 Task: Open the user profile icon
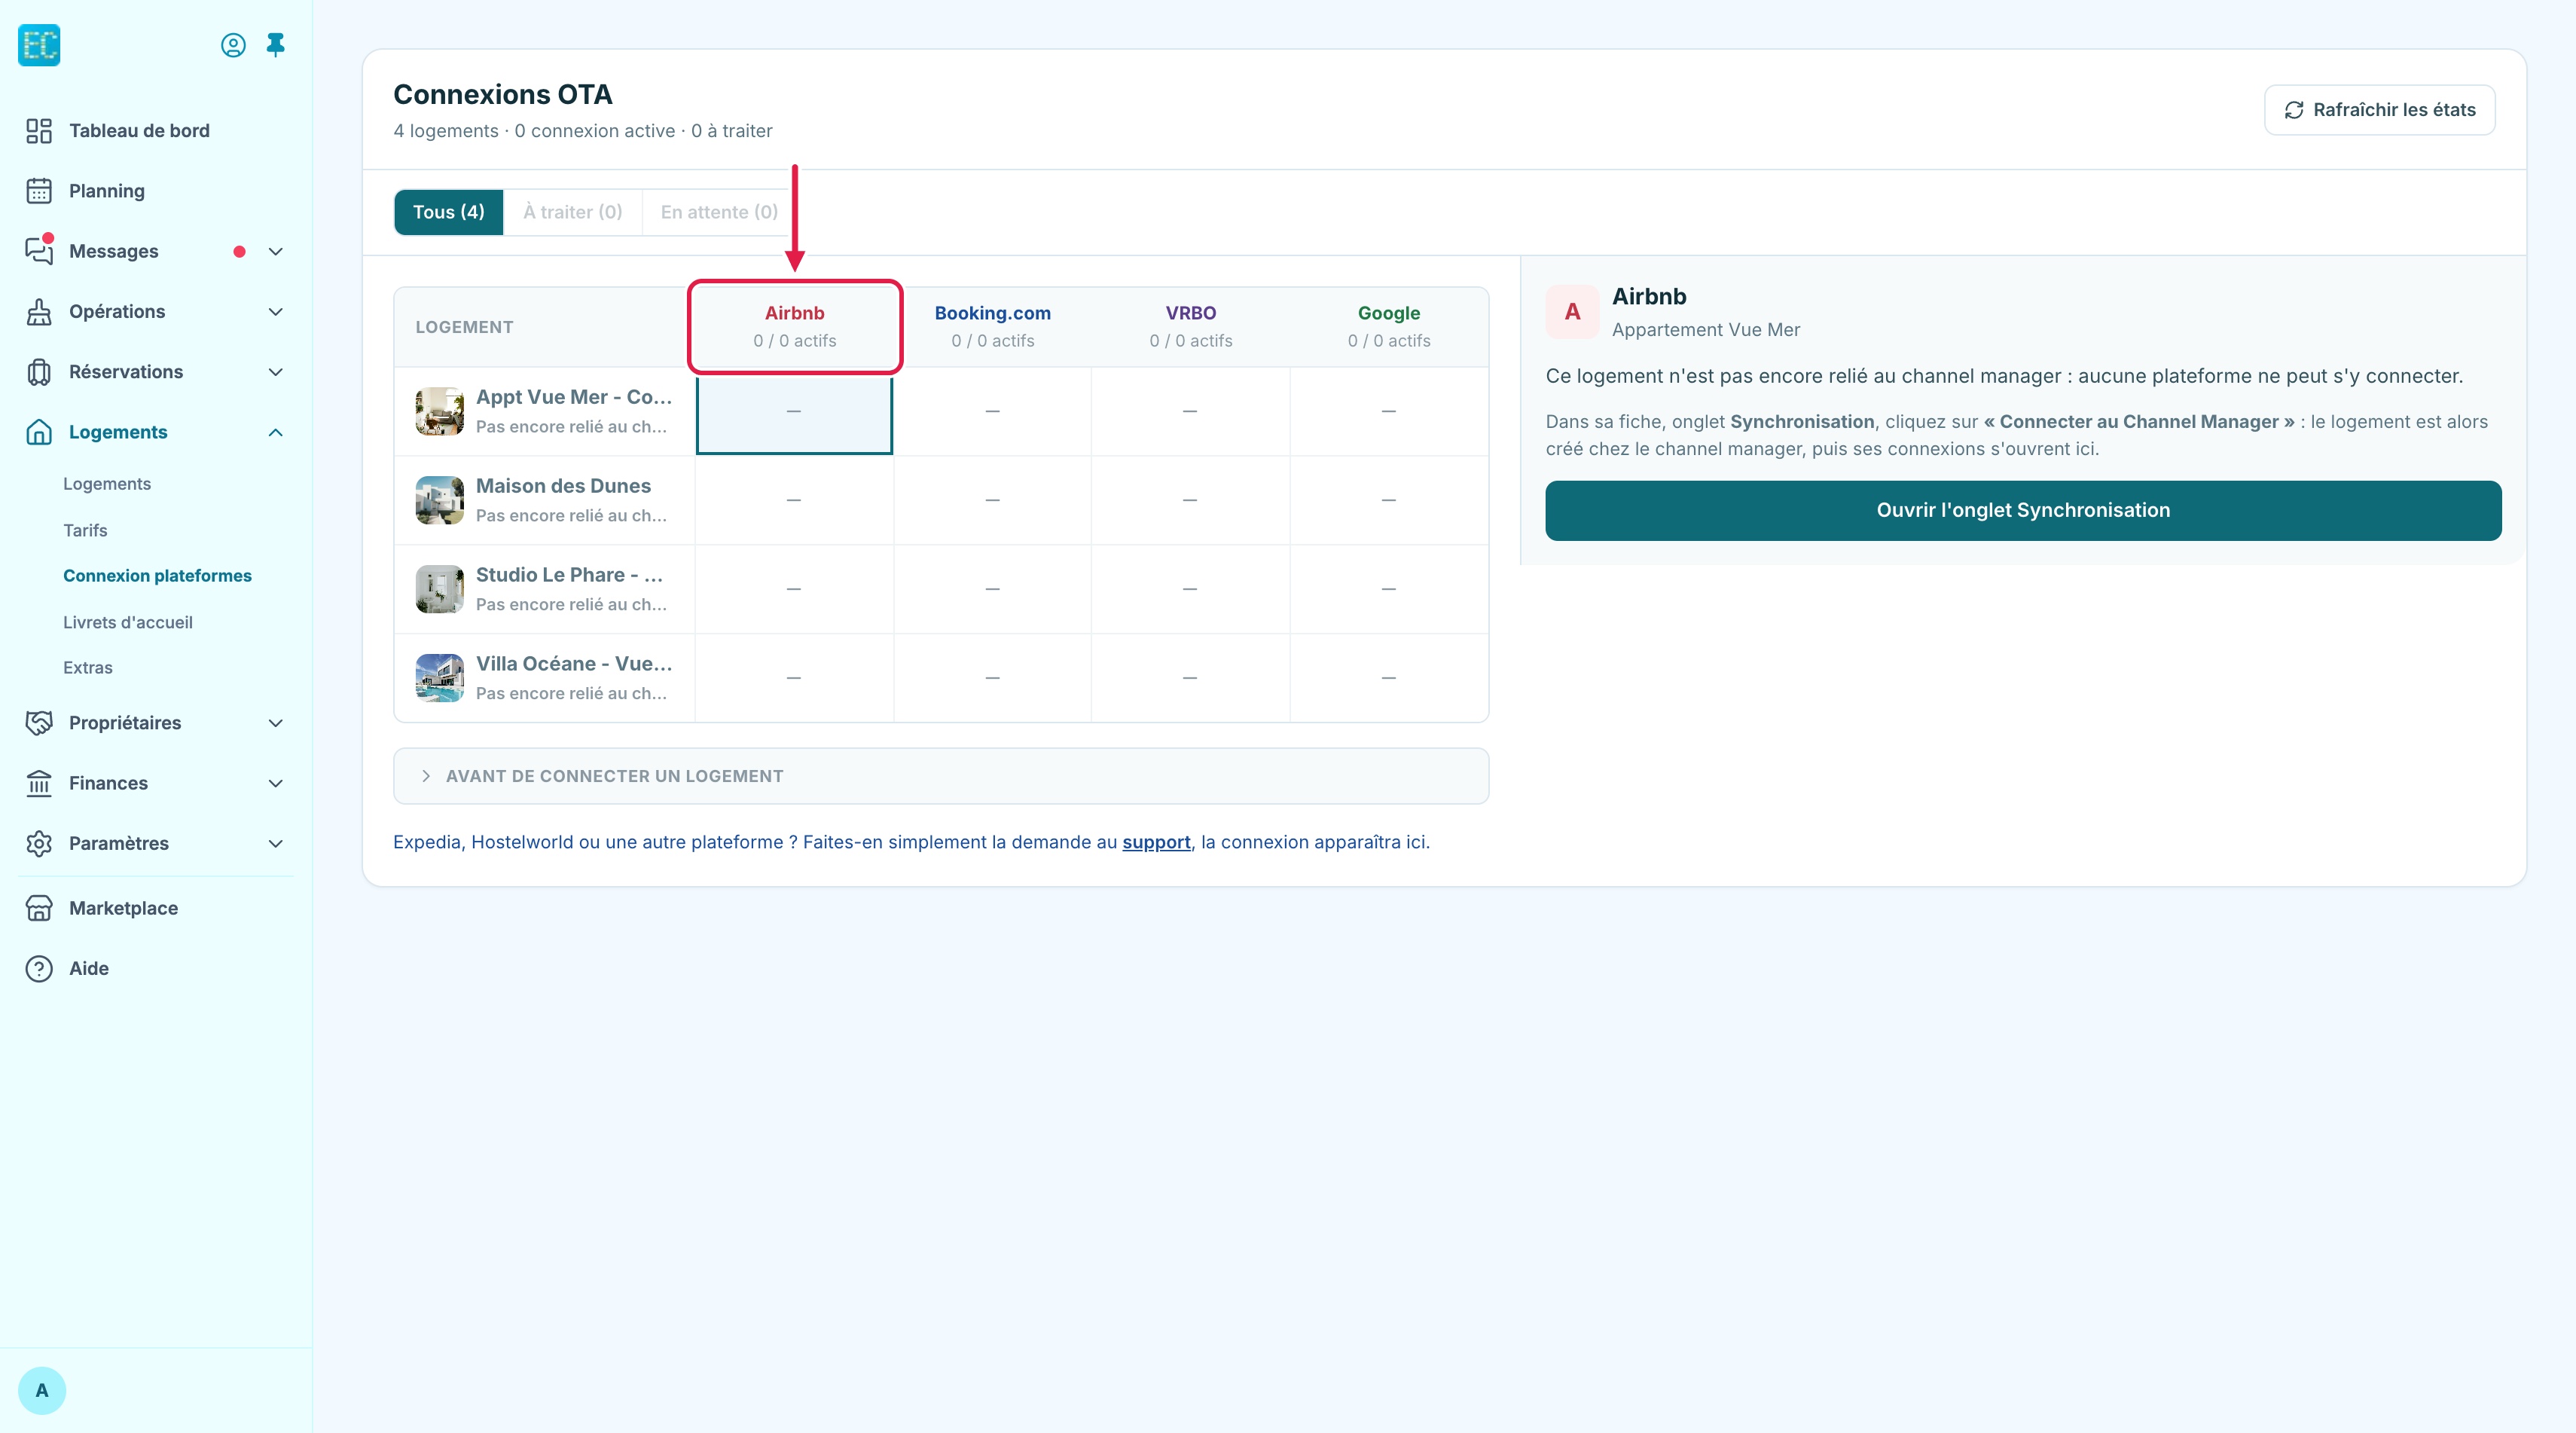click(x=233, y=45)
